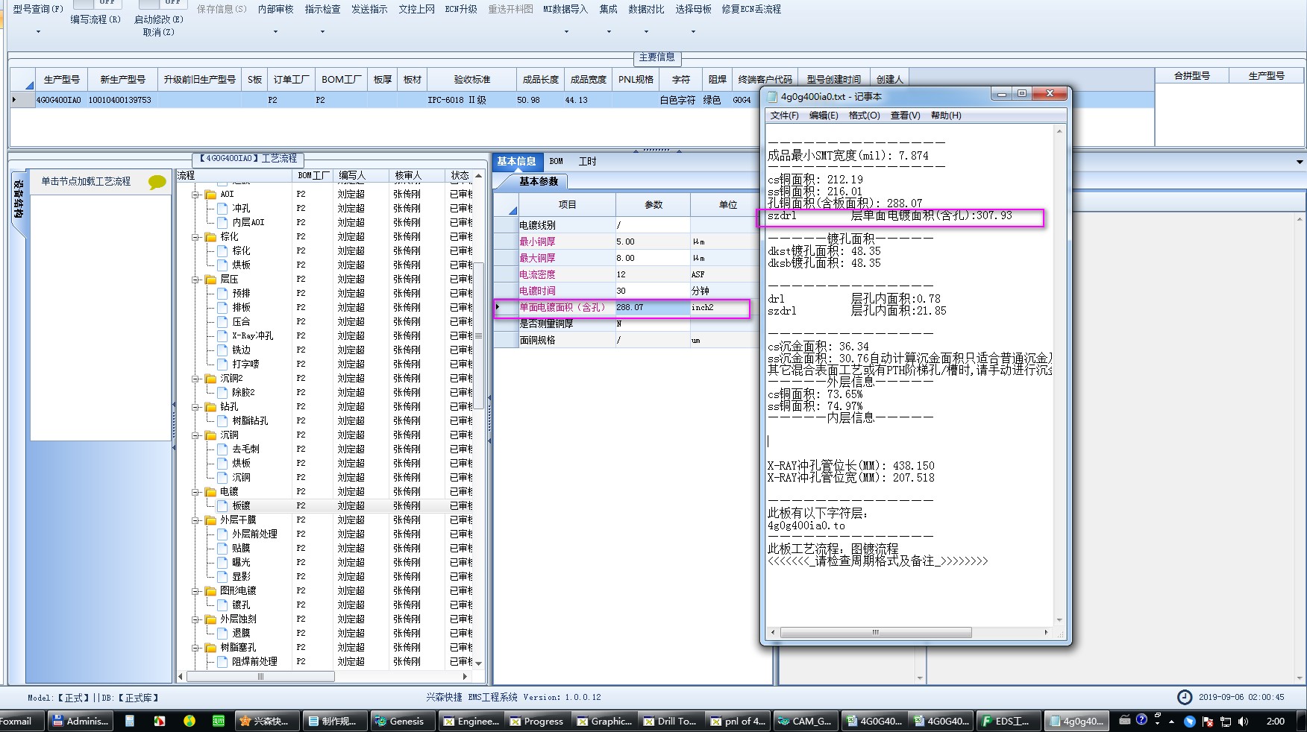Select the 外层前处理 step in the tree
Screen dimensions: 1307x732
tap(254, 534)
